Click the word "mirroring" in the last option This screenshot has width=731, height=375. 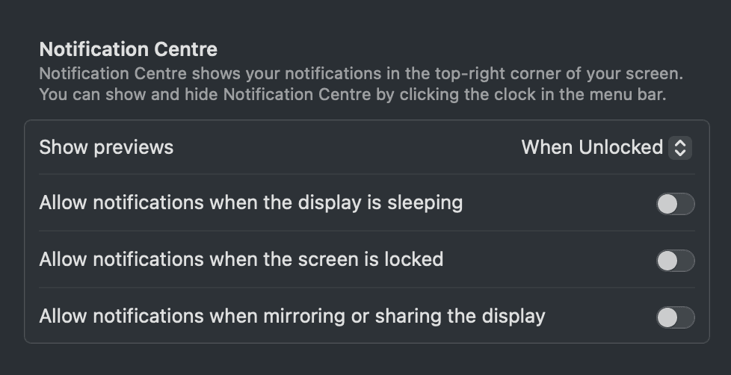304,316
